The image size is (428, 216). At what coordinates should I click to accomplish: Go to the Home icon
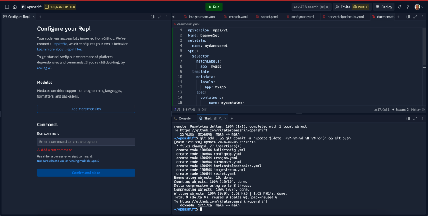click(x=15, y=7)
